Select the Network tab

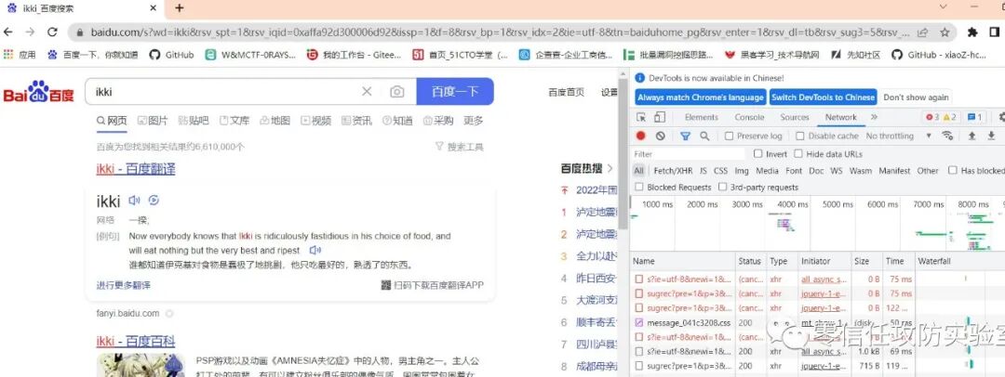[x=841, y=117]
